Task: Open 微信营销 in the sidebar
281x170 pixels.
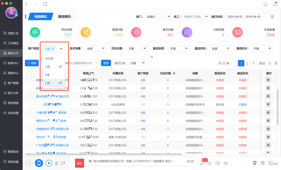Action: (x=11, y=103)
